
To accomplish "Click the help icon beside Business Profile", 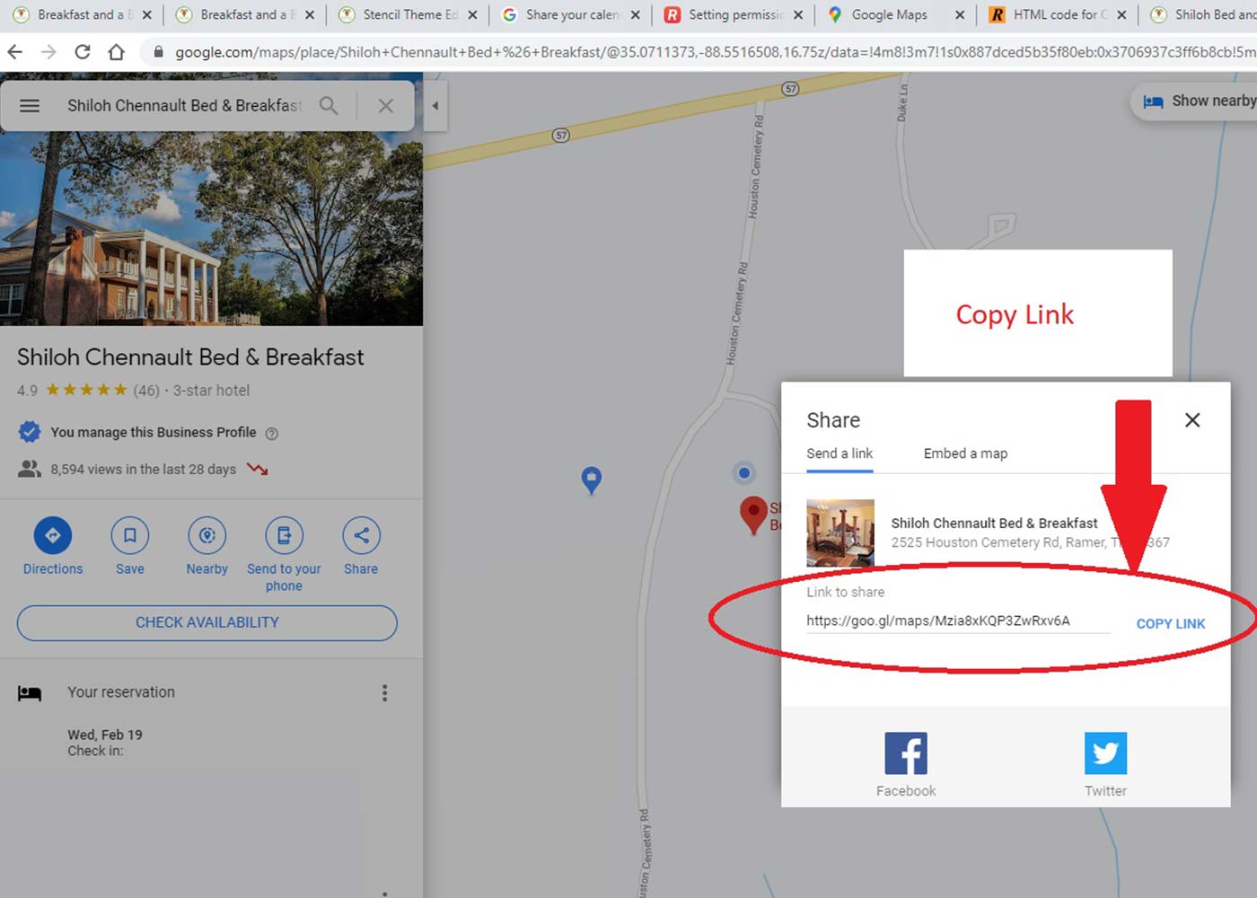I will 272,434.
